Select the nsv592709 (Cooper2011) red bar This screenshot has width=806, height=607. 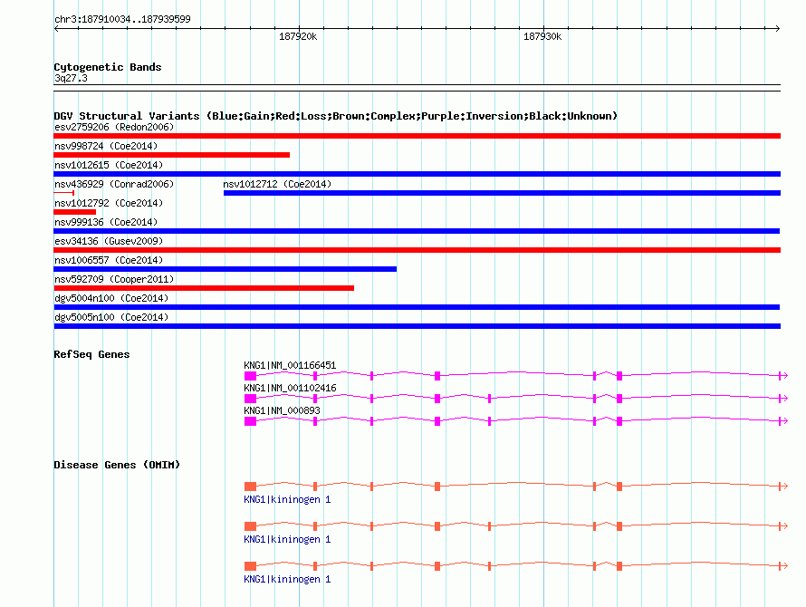click(x=204, y=288)
